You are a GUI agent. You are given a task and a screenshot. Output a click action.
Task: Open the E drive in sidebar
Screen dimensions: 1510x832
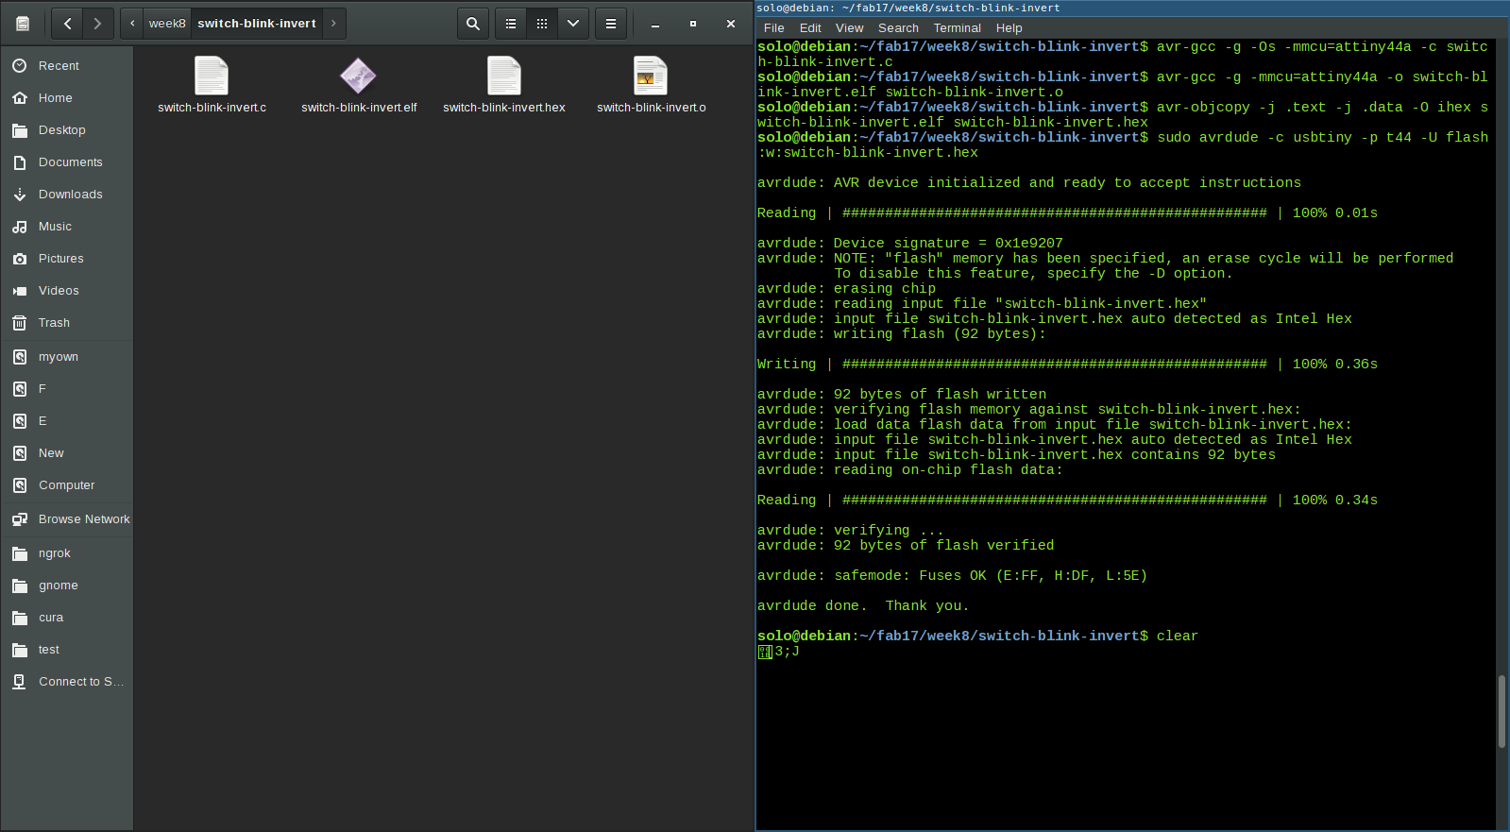[x=66, y=421]
